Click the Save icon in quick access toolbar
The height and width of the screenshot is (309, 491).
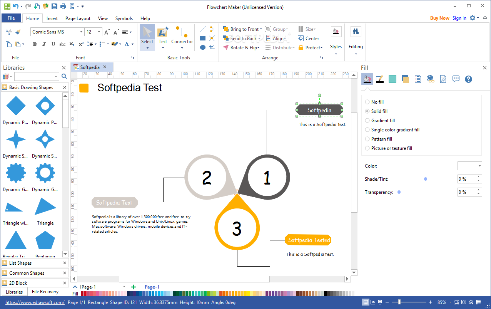pos(54,6)
